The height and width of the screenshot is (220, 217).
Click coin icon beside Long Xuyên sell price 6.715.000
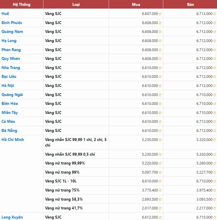(x=215, y=217)
